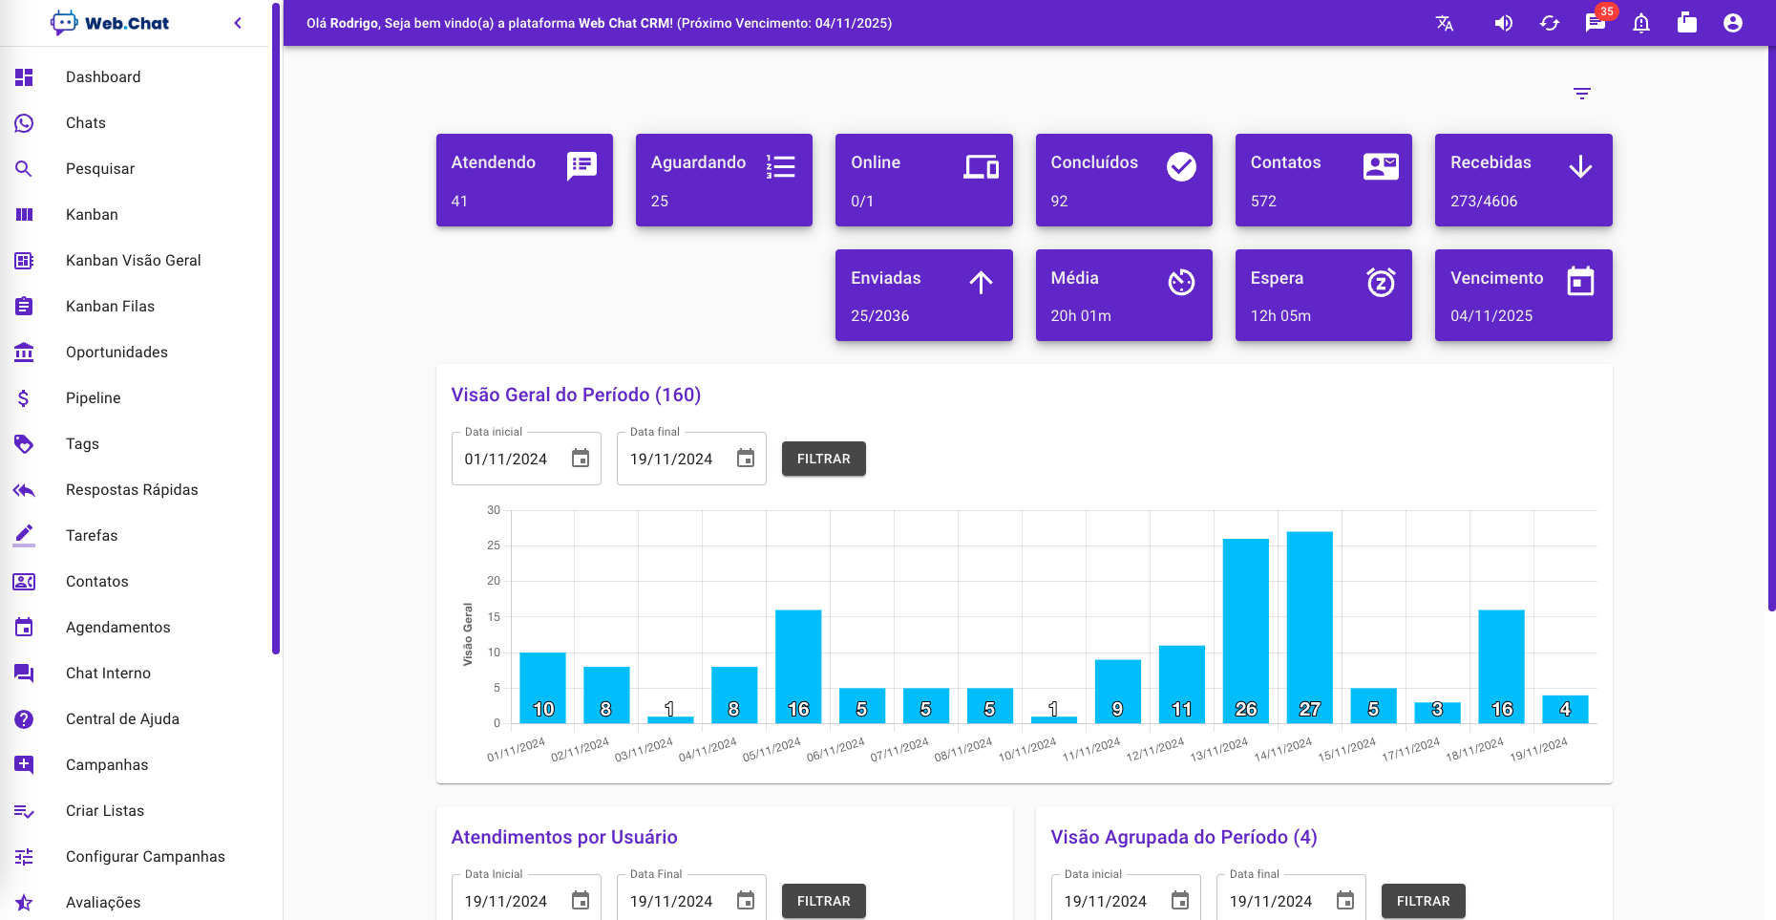The height and width of the screenshot is (920, 1776).
Task: Click the Pipeline dollar icon
Action: click(x=24, y=398)
